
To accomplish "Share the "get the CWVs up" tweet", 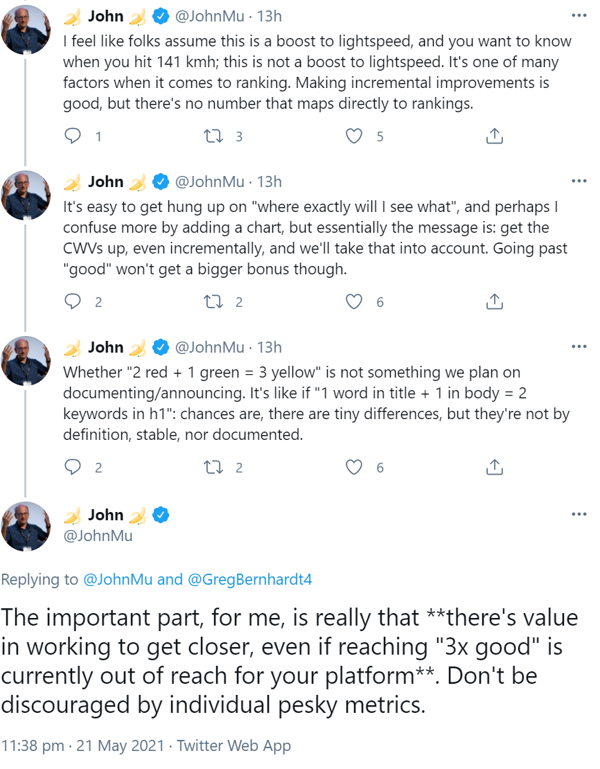I will pos(494,301).
